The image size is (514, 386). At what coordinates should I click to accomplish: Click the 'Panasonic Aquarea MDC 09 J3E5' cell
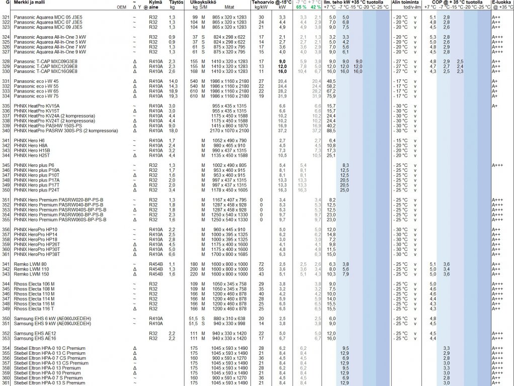click(48, 27)
